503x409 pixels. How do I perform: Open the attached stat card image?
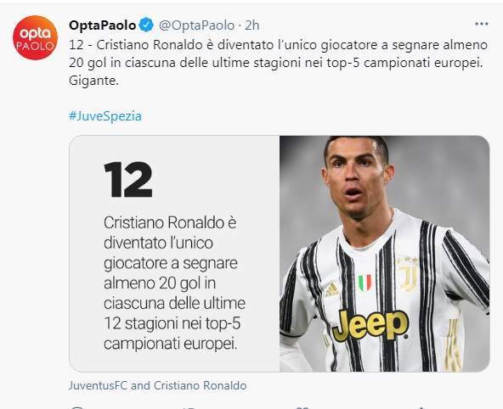[x=280, y=254]
